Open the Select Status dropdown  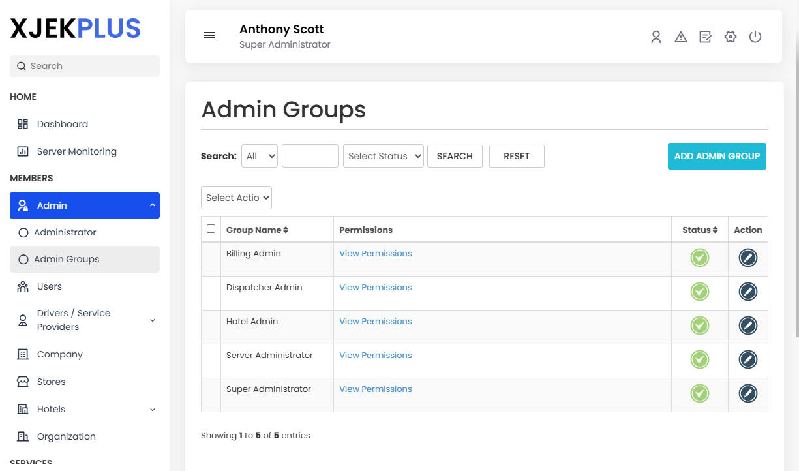pyautogui.click(x=383, y=156)
